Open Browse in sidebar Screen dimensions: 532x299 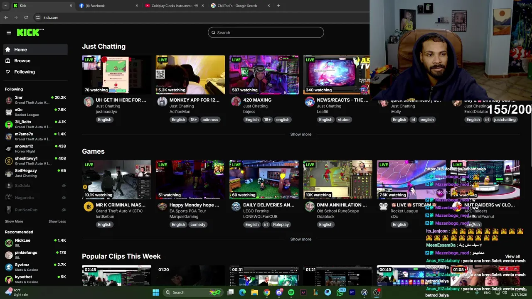click(36, 61)
